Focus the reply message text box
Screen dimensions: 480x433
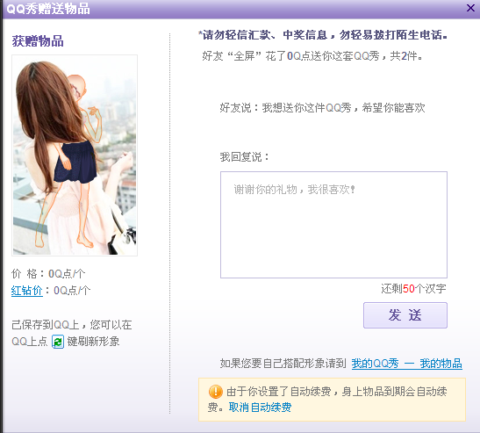[x=333, y=225]
